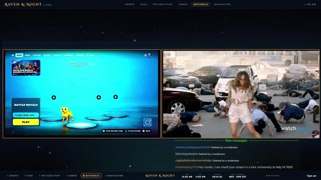Click the New messages chat divider
Viewport: 321px width, 180px height.
pyautogui.click(x=236, y=140)
